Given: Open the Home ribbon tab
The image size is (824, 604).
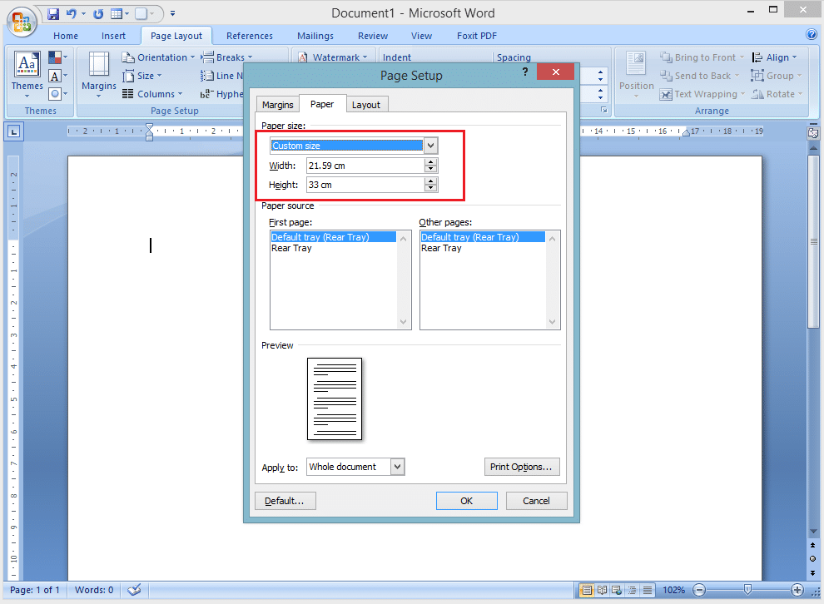Looking at the screenshot, I should pos(66,36).
